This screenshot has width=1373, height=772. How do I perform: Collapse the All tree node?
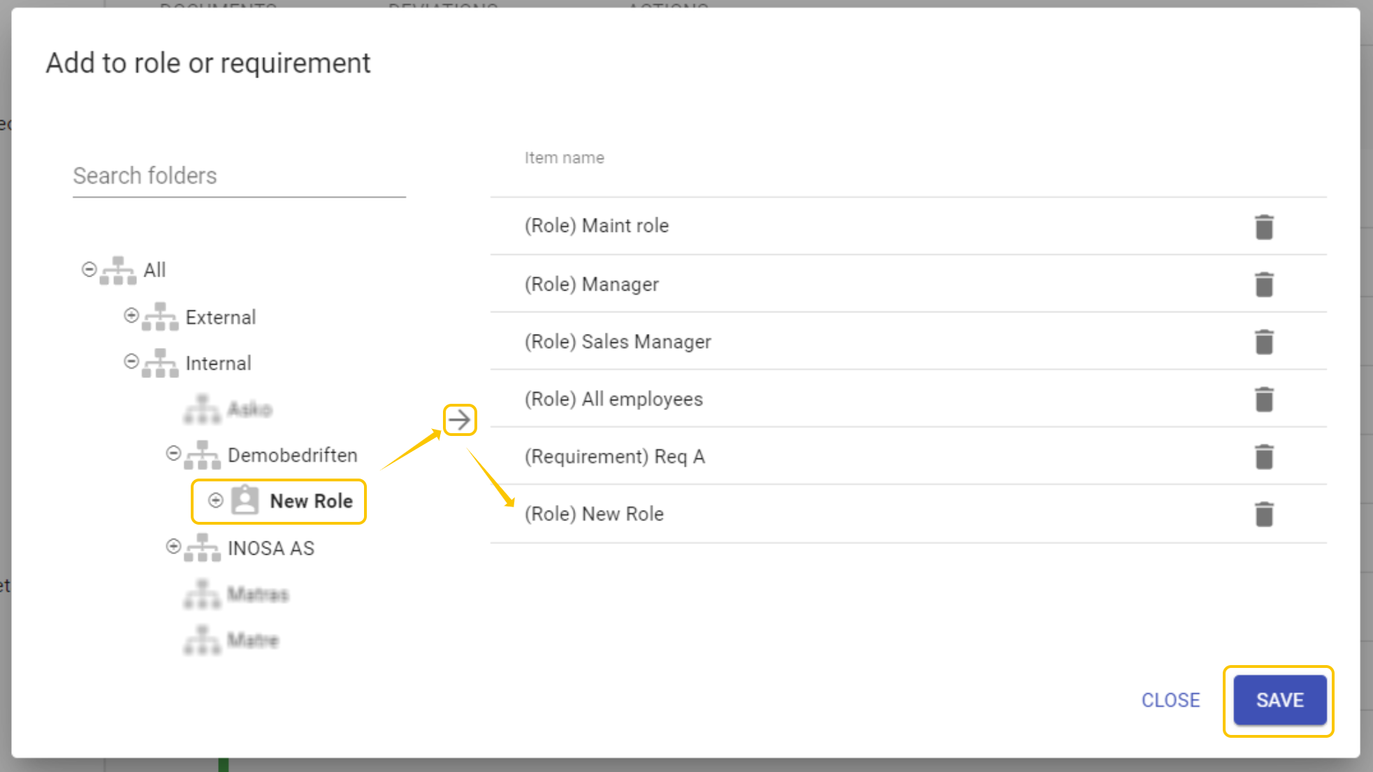(89, 269)
